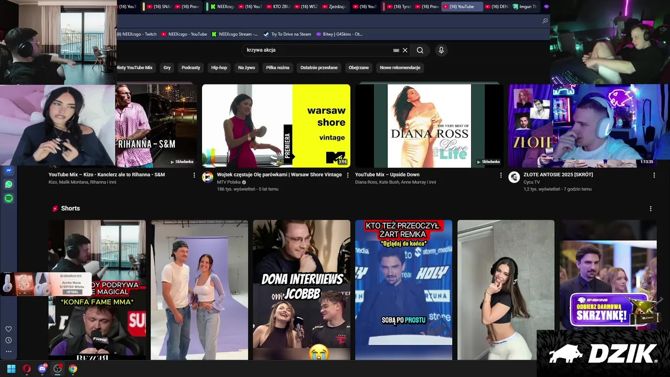The image size is (670, 377).
Task: Select the Gry filter chip
Action: (167, 68)
